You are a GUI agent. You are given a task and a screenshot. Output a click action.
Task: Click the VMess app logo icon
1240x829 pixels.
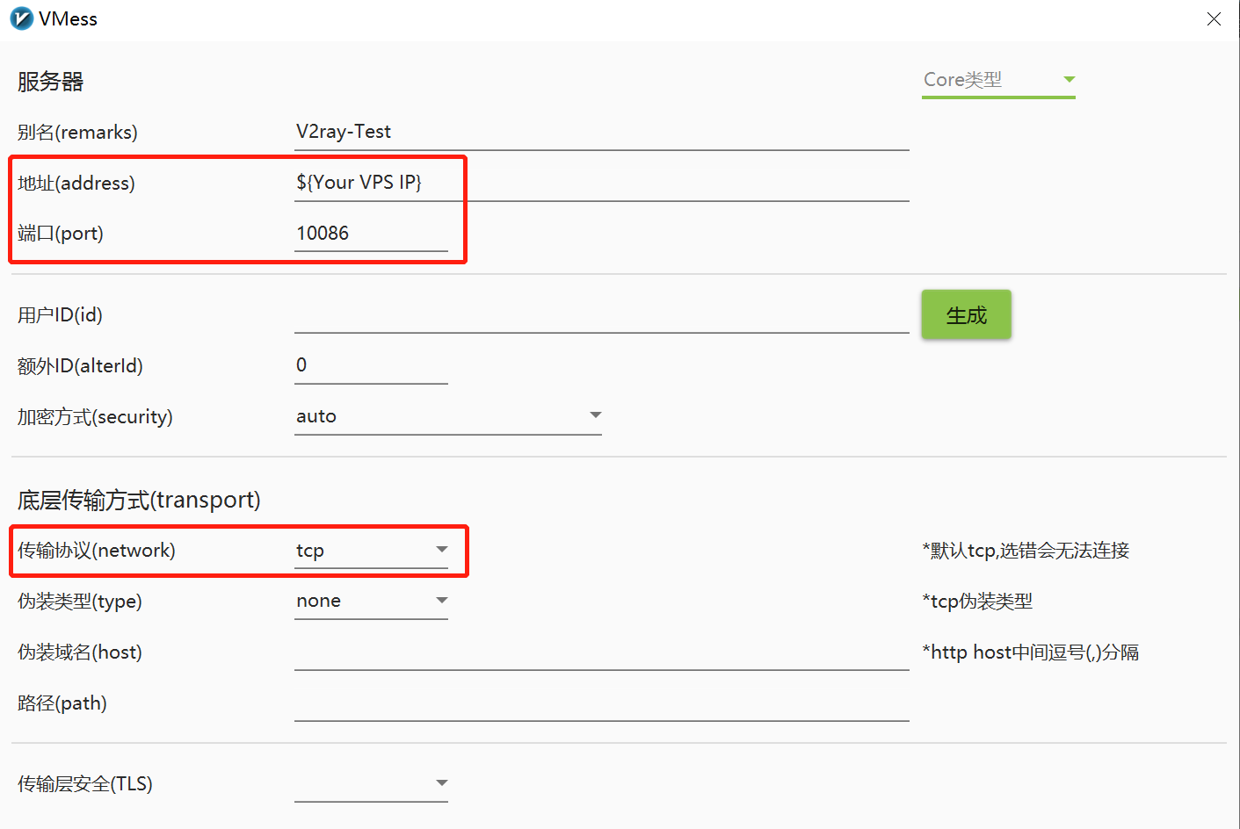[21, 18]
